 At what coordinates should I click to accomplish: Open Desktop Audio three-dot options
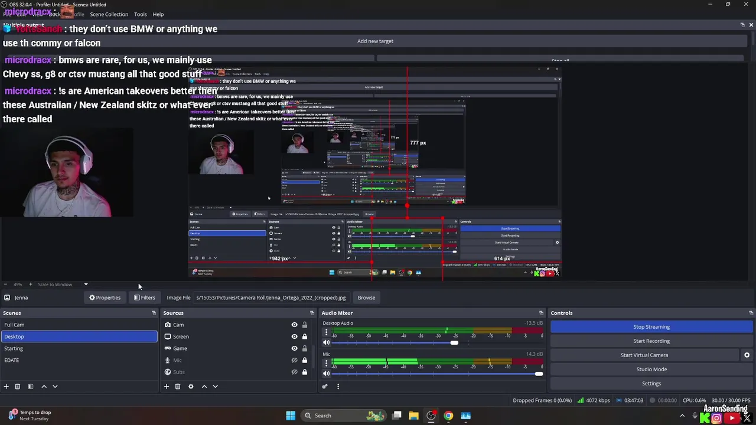(326, 332)
